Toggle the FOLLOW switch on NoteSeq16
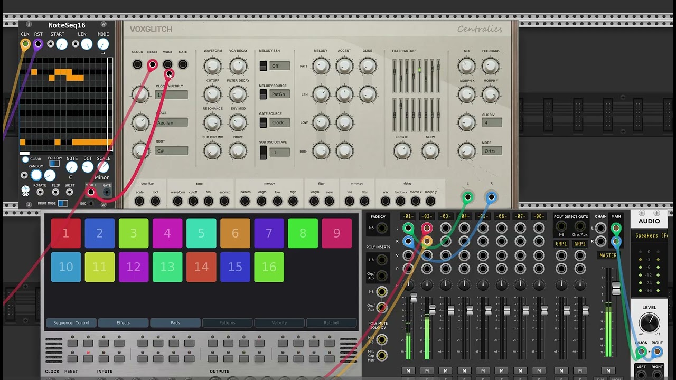 pos(54,164)
